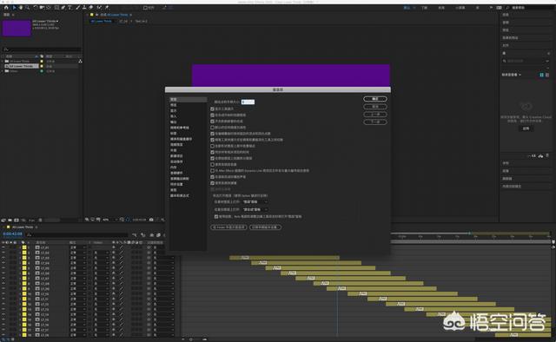
Task: Enable default spatial interpolation to linear checkbox
Action: pos(212,128)
